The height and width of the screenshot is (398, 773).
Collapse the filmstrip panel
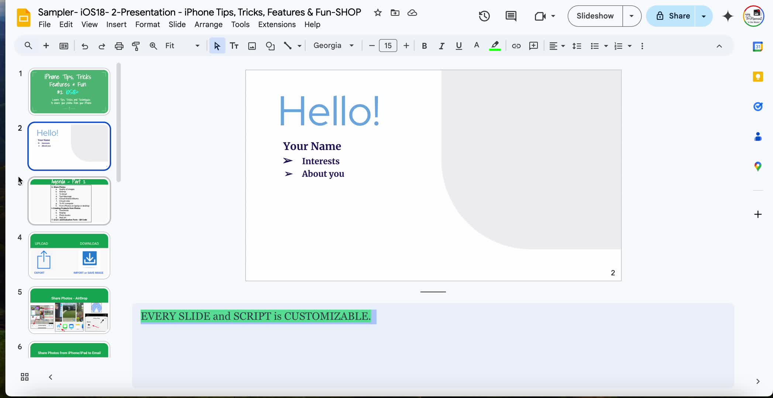click(x=51, y=377)
